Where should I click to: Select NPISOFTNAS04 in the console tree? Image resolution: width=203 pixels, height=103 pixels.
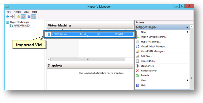click(x=22, y=25)
